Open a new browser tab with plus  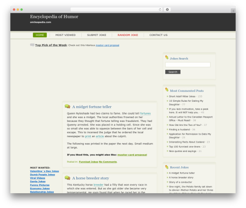pos(233,11)
